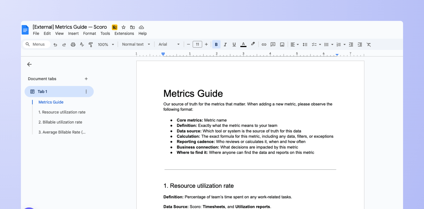Viewport: 424px width, 209px height.
Task: Open the File menu
Action: 36,33
